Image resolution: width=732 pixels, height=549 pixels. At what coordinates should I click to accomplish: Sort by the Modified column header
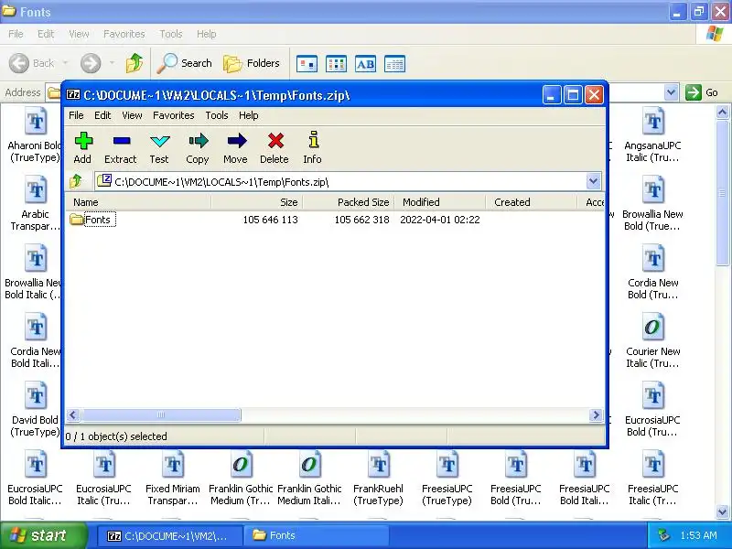(439, 202)
